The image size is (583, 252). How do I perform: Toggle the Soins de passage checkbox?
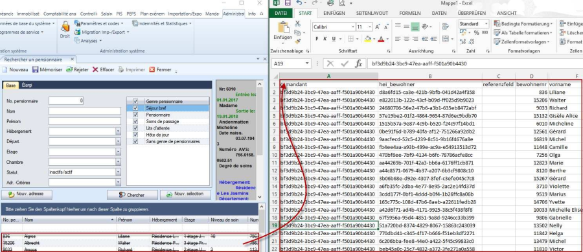136,122
